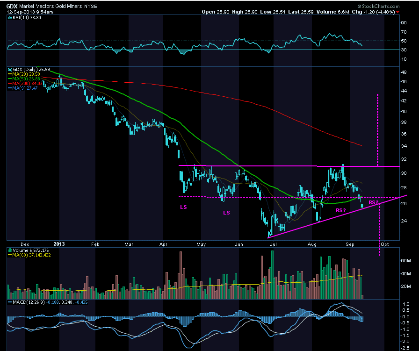Click the 'RSI(14) 38.80' indicator label

click(x=27, y=18)
